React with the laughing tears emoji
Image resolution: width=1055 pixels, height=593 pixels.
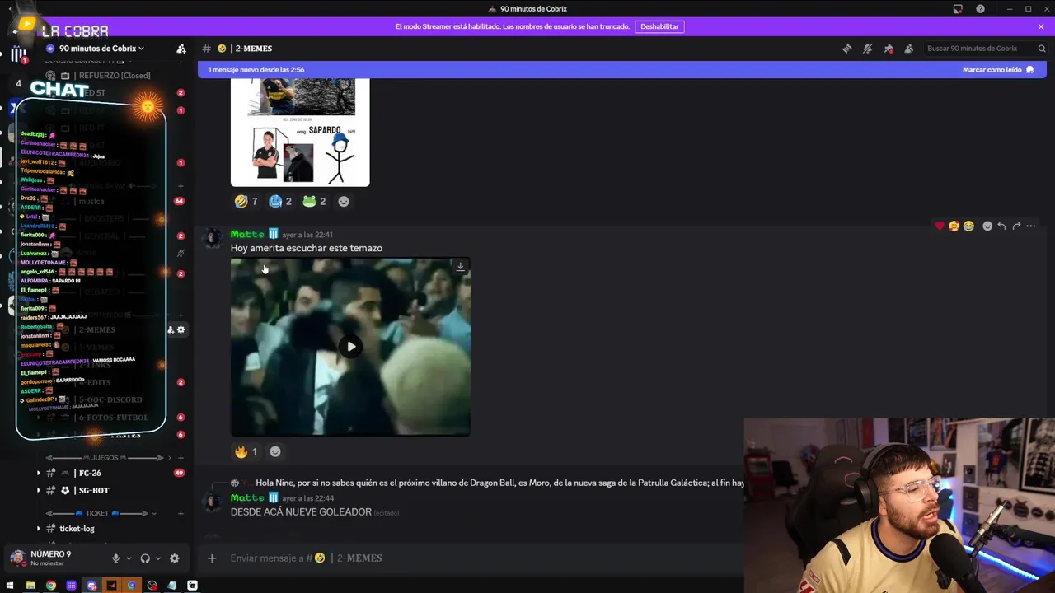click(x=968, y=226)
